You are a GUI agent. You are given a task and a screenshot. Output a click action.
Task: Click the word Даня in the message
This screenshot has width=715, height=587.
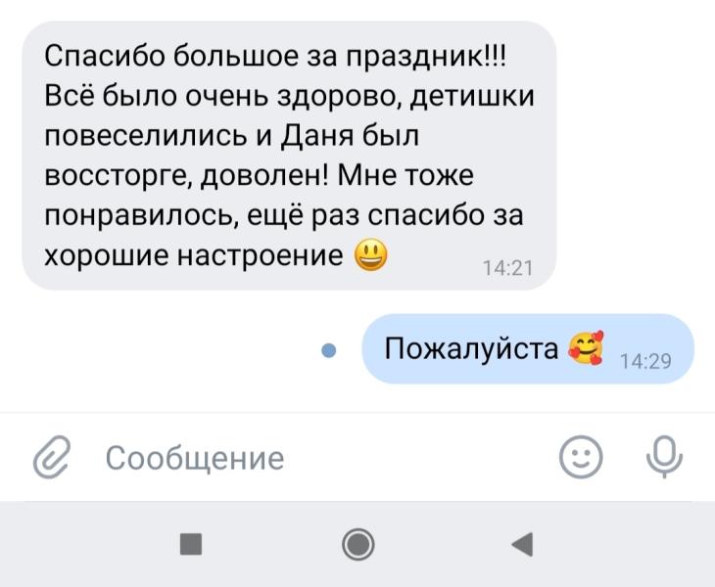(x=317, y=136)
